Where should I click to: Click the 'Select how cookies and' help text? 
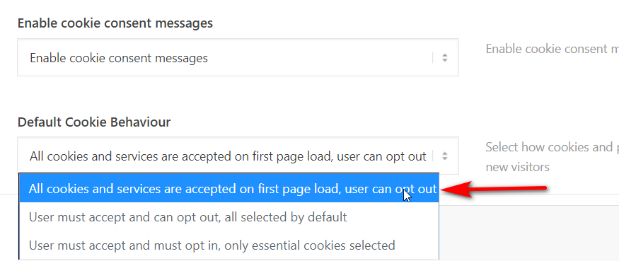tap(552, 147)
